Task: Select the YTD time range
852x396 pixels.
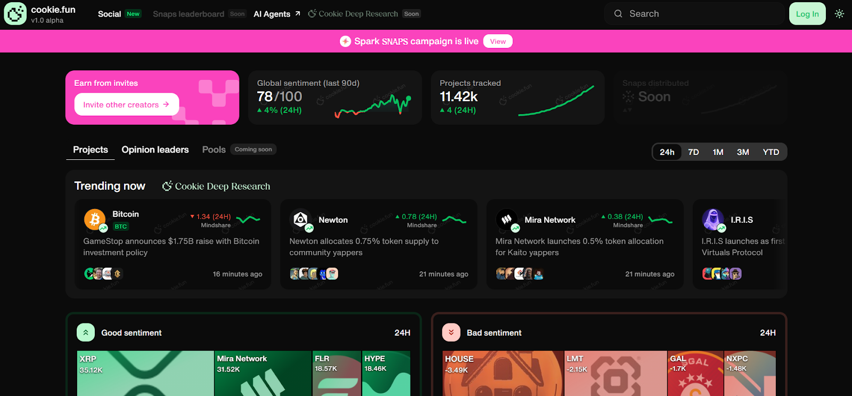Action: [771, 152]
